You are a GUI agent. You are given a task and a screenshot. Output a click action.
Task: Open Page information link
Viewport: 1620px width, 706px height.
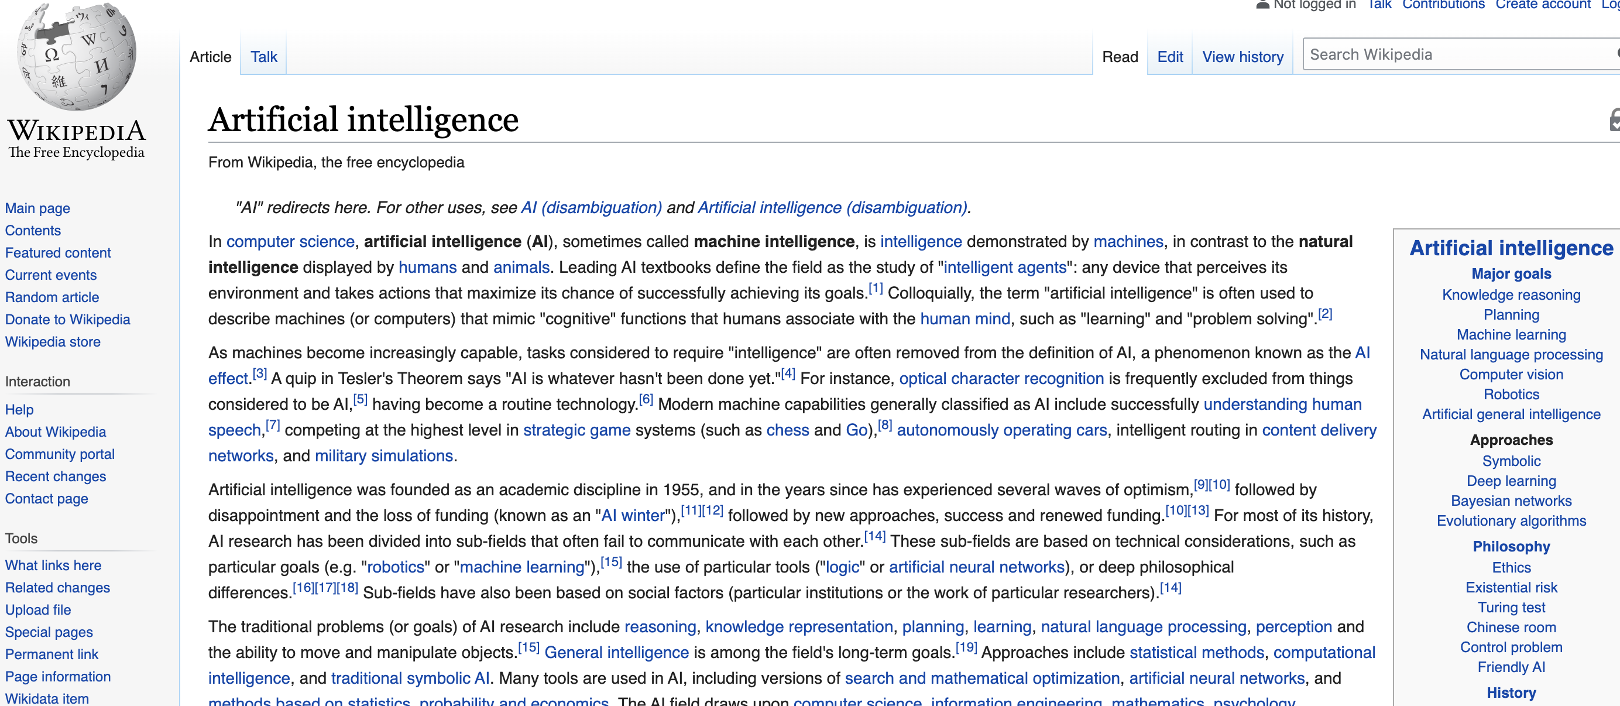pos(58,676)
